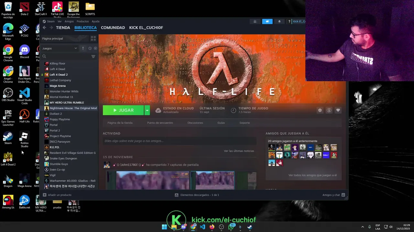The width and height of the screenshot is (414, 232).
Task: Open the TIENDA tab
Action: [63, 28]
